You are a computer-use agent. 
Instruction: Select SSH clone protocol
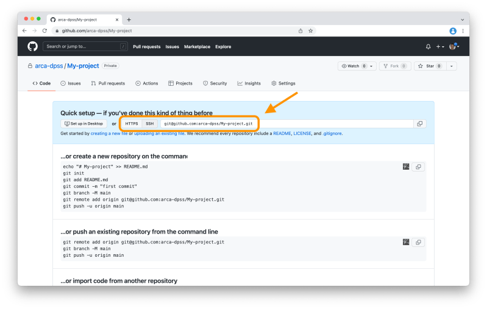click(x=150, y=123)
